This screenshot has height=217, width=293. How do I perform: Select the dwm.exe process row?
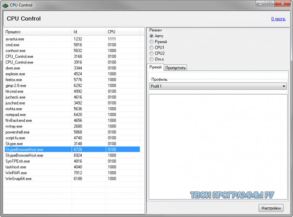coord(72,68)
